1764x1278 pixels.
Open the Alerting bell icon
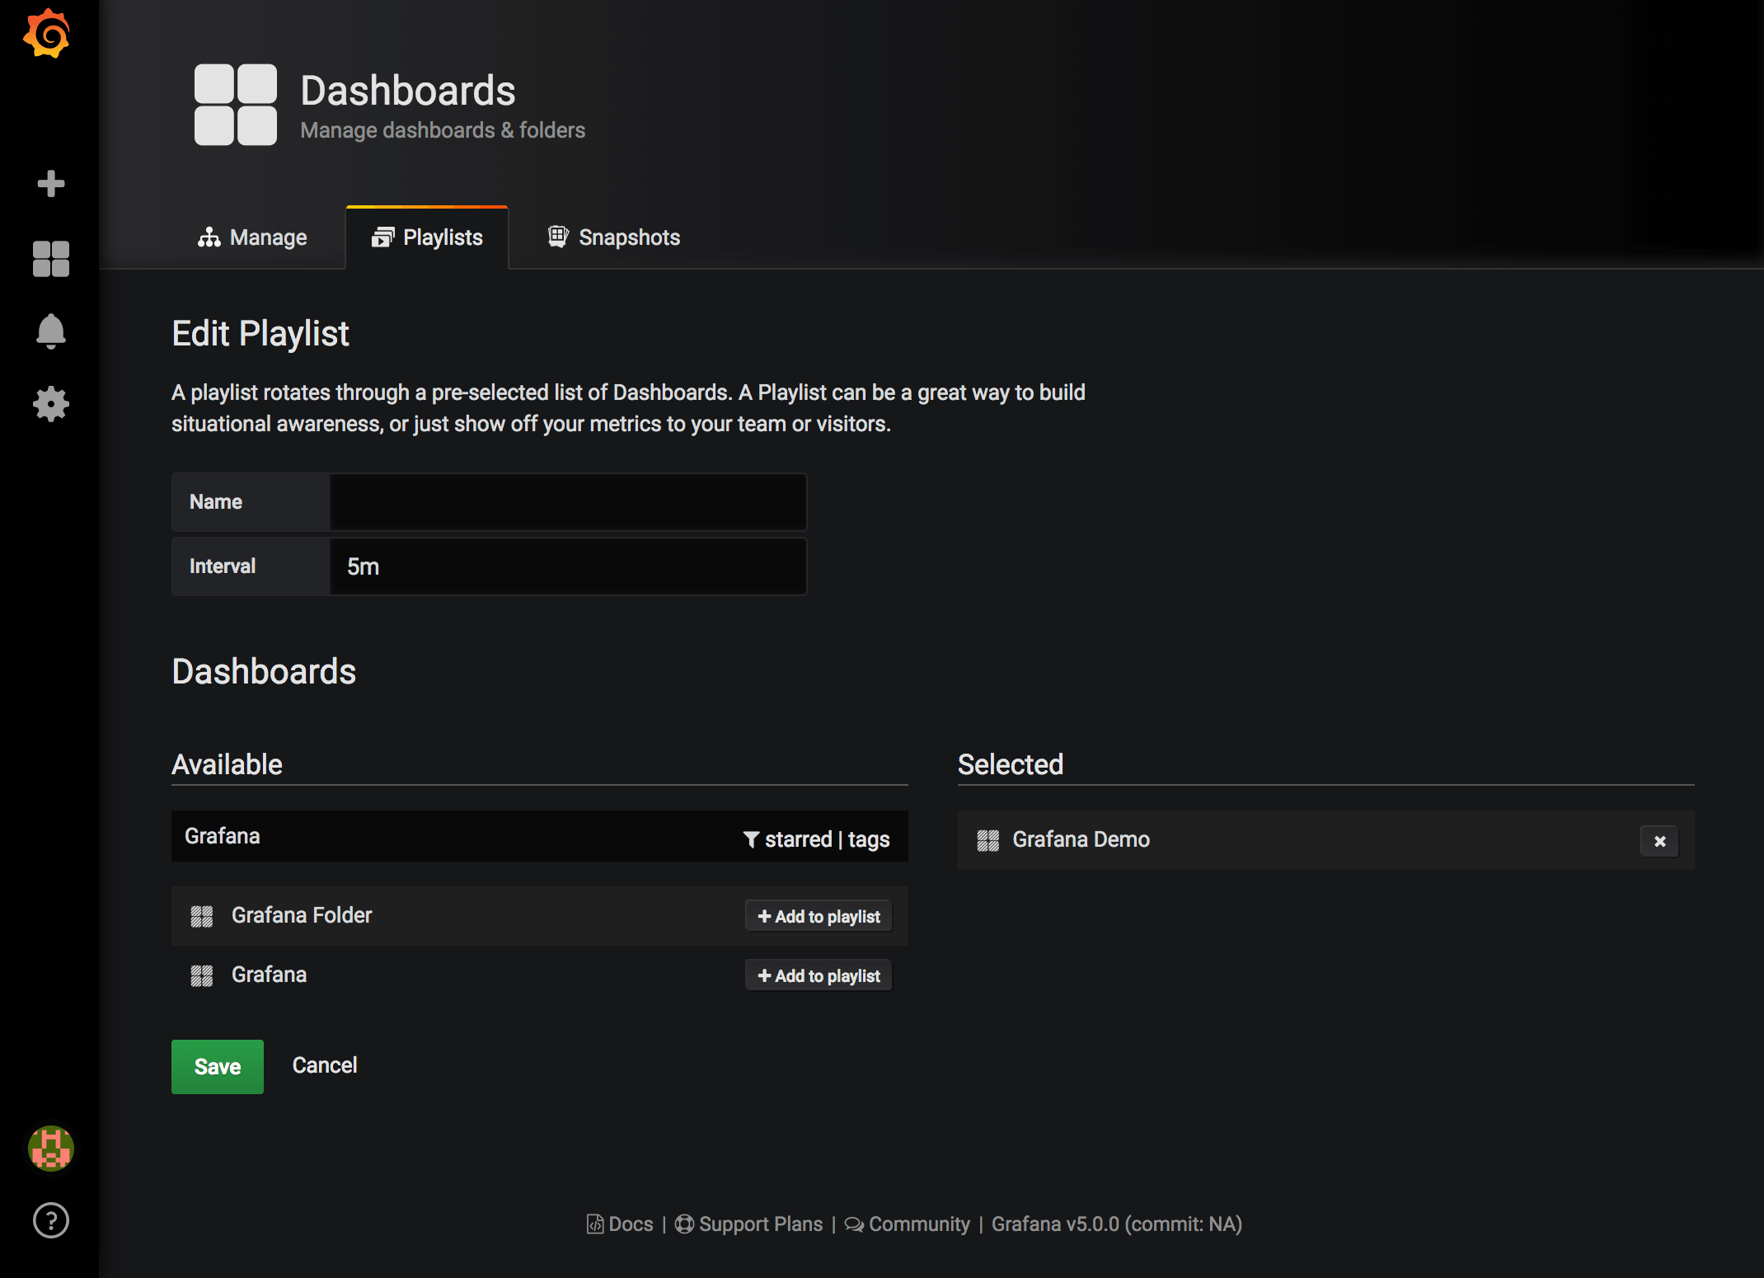[50, 331]
